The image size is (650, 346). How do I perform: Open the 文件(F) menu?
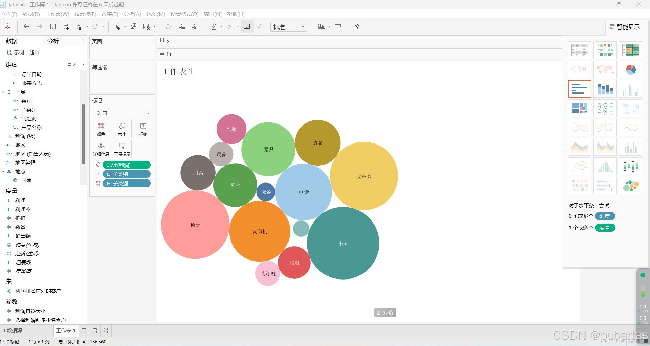click(9, 14)
